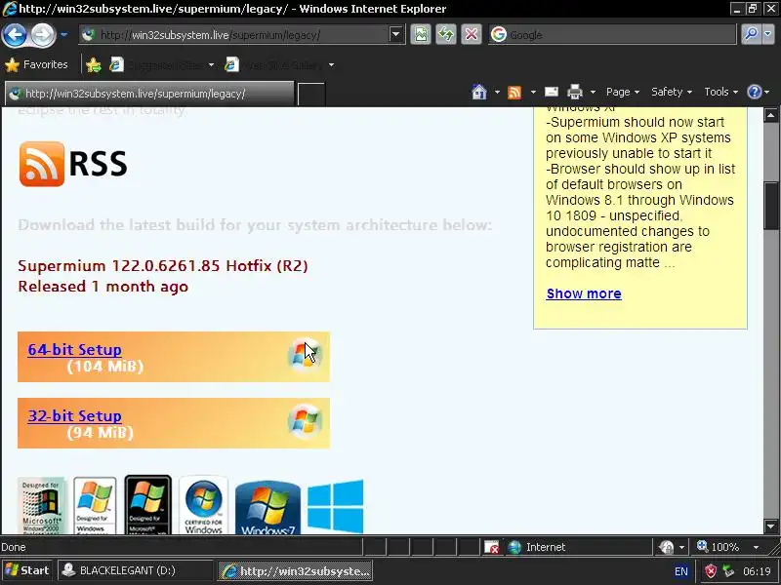781x585 pixels.
Task: Expand Suggested Sites dropdown arrow
Action: (211, 64)
